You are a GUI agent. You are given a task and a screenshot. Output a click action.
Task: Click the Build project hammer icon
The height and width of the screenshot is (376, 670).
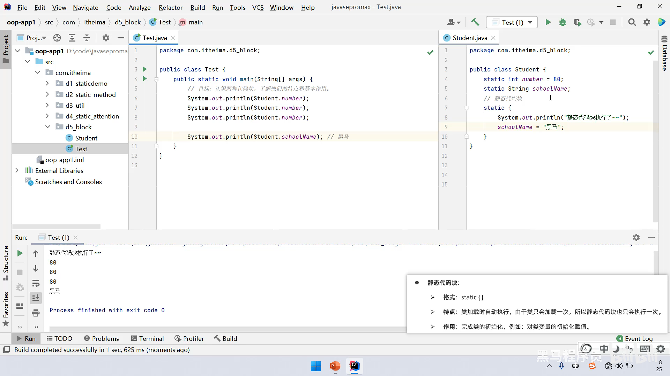tap(475, 22)
